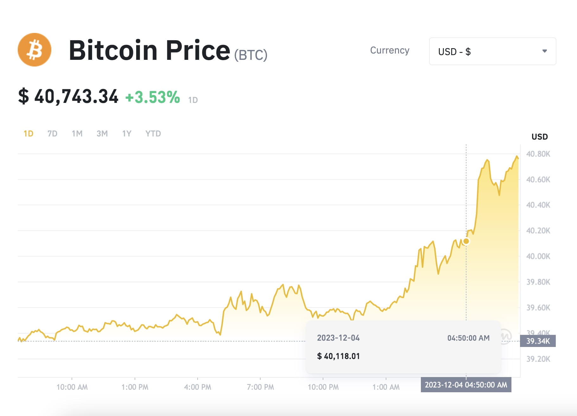577x416 pixels.
Task: Click the currency dropdown chevron arrow
Action: 544,51
